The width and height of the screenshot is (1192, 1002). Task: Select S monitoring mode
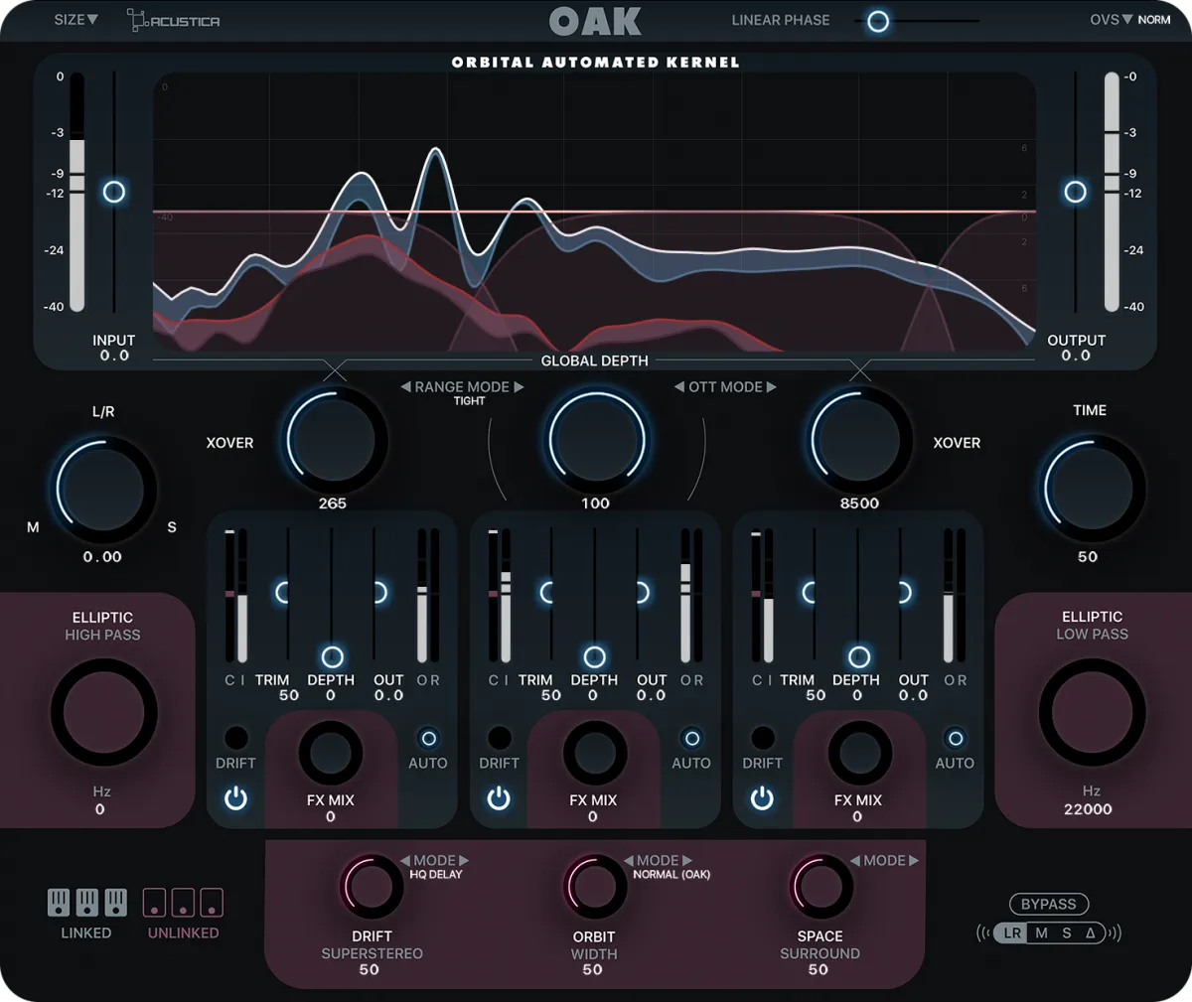[x=1067, y=933]
